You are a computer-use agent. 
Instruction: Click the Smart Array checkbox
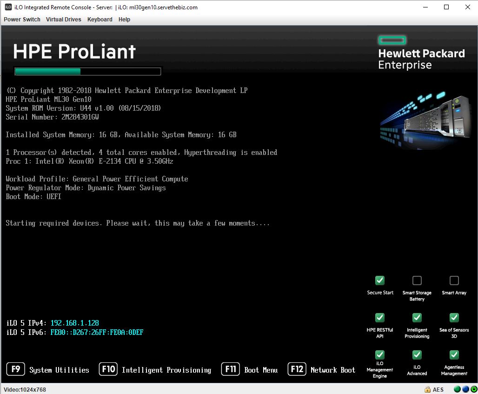tap(454, 280)
